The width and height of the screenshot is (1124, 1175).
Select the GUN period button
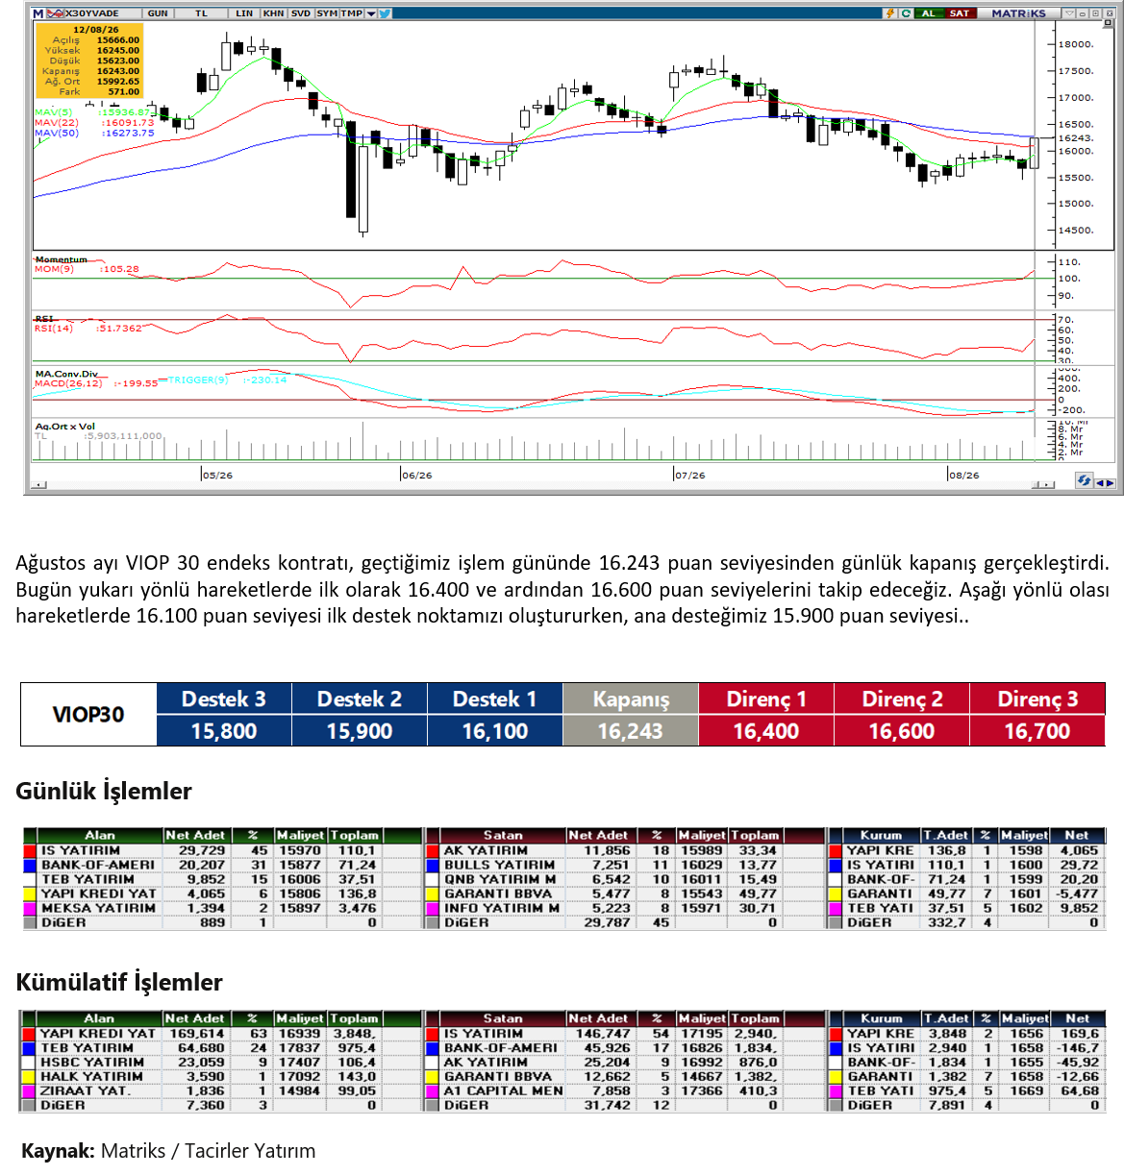(158, 13)
